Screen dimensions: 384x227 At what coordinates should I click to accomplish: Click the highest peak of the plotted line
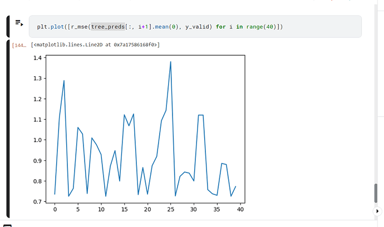(x=170, y=62)
